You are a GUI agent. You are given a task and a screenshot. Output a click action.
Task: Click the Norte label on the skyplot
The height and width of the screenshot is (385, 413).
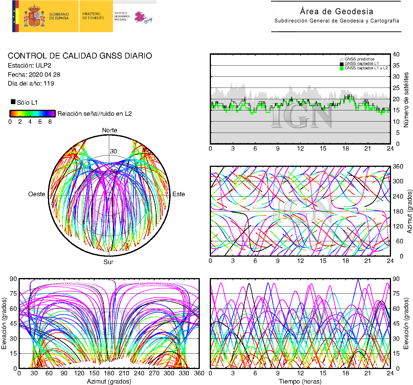click(x=109, y=130)
